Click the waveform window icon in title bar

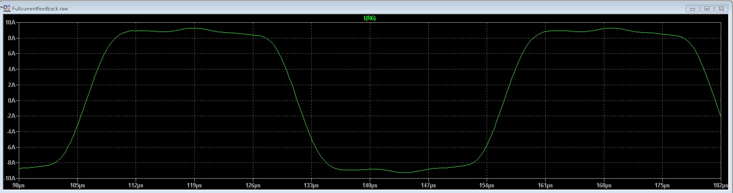[7, 8]
